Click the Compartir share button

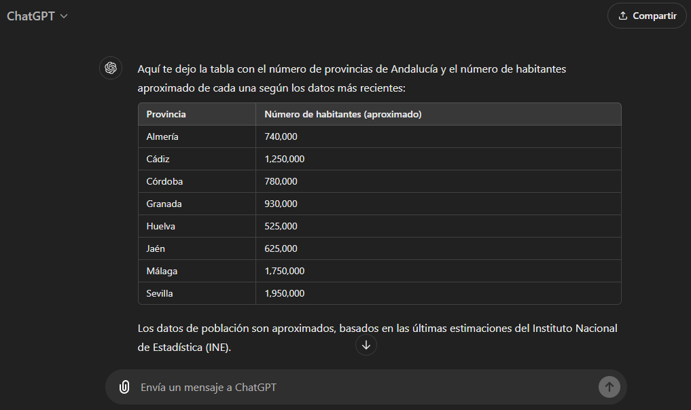click(646, 16)
